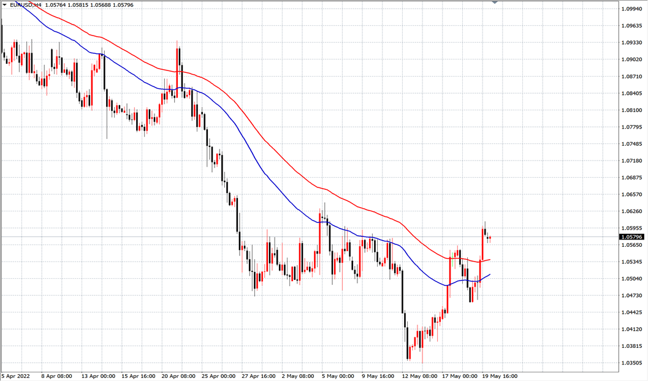Select the 5 Apr 2022 time label

pyautogui.click(x=17, y=375)
